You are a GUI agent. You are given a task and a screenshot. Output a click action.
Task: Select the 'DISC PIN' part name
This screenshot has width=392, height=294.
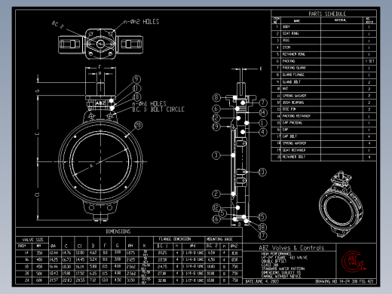click(289, 109)
